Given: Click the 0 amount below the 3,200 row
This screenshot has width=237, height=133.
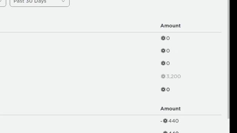Looking at the screenshot, I should tap(168, 90).
